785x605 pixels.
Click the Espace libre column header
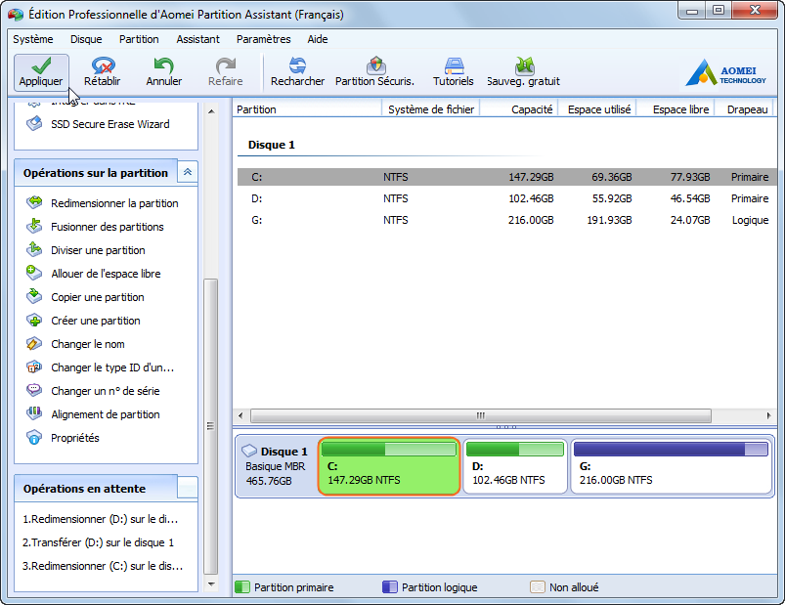[x=676, y=109]
